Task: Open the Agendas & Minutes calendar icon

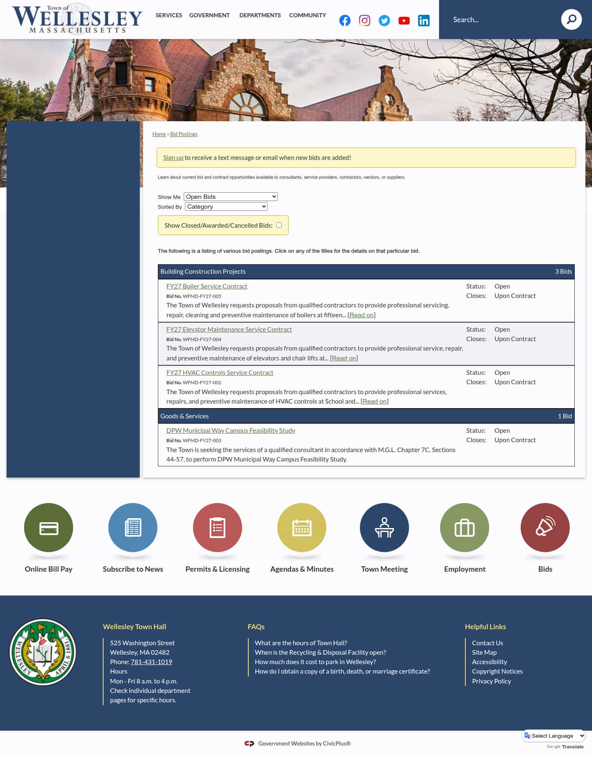Action: pyautogui.click(x=302, y=527)
